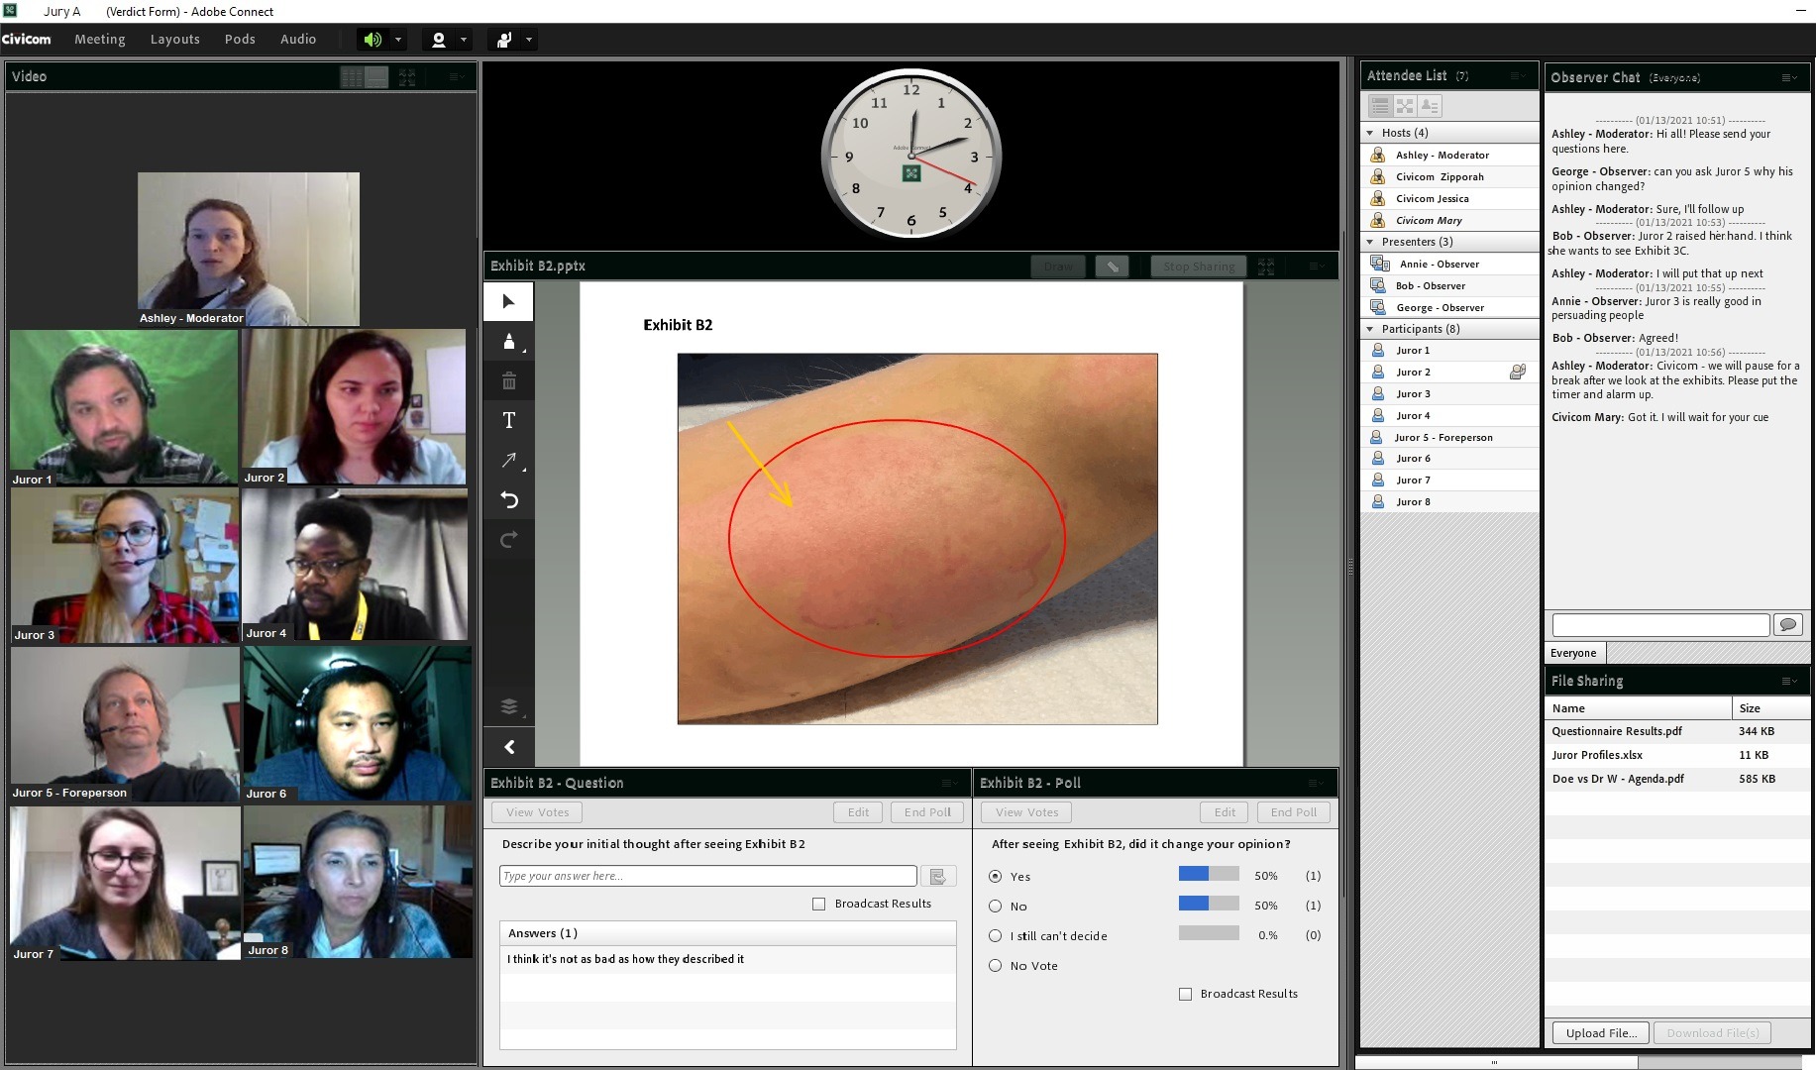Click the trash delete tool icon
This screenshot has height=1070, width=1816.
click(508, 381)
